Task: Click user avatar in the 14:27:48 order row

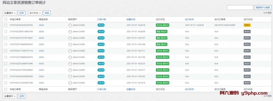Action: (x=70, y=45)
